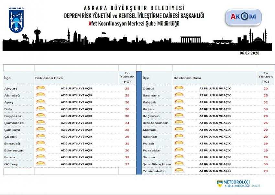Click the Şereflikoçhisar district name

157,164
